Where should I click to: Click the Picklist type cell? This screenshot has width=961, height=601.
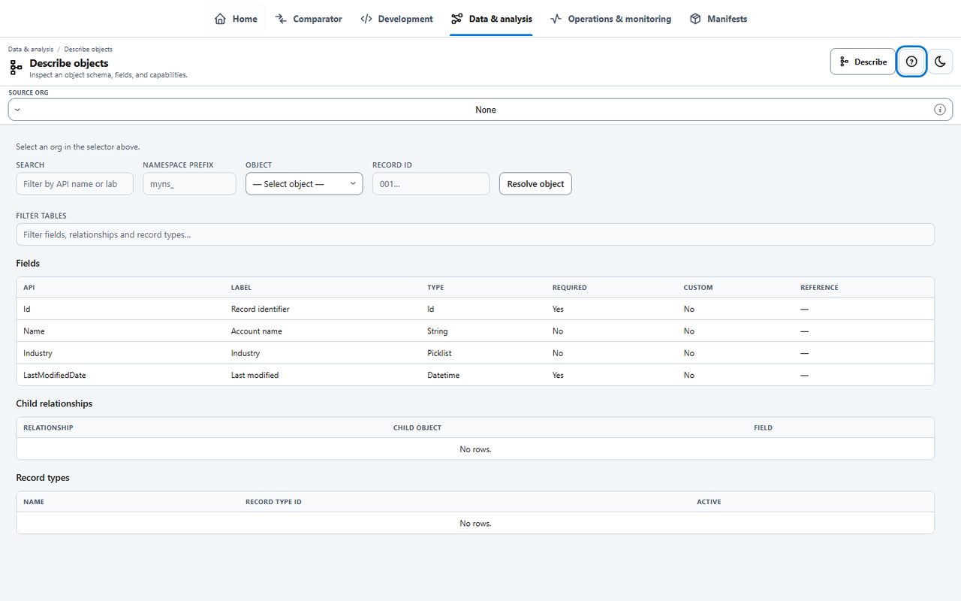439,353
